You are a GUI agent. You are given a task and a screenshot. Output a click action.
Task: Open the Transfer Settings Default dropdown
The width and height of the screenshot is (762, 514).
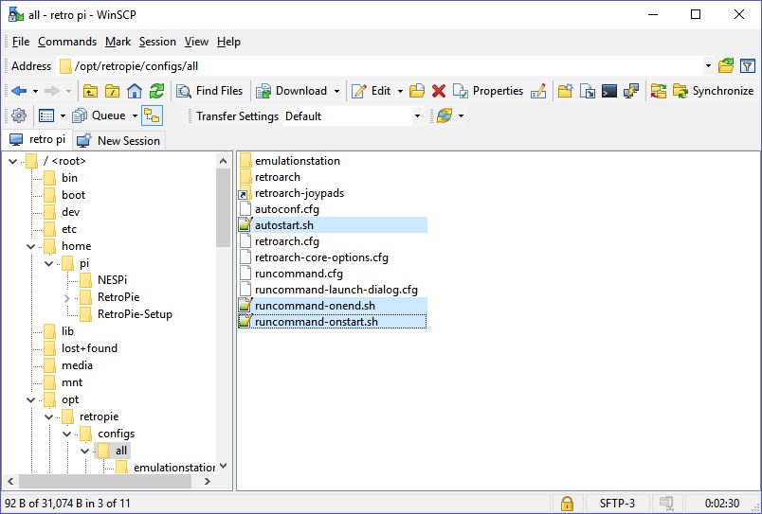point(417,116)
